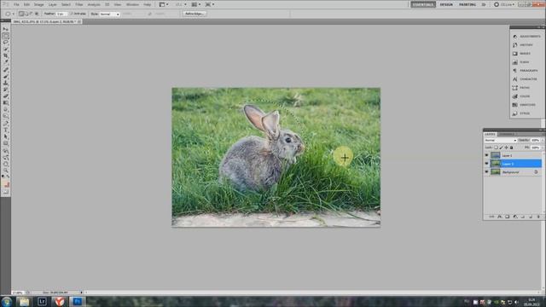Open the Styles panel icon

515,113
